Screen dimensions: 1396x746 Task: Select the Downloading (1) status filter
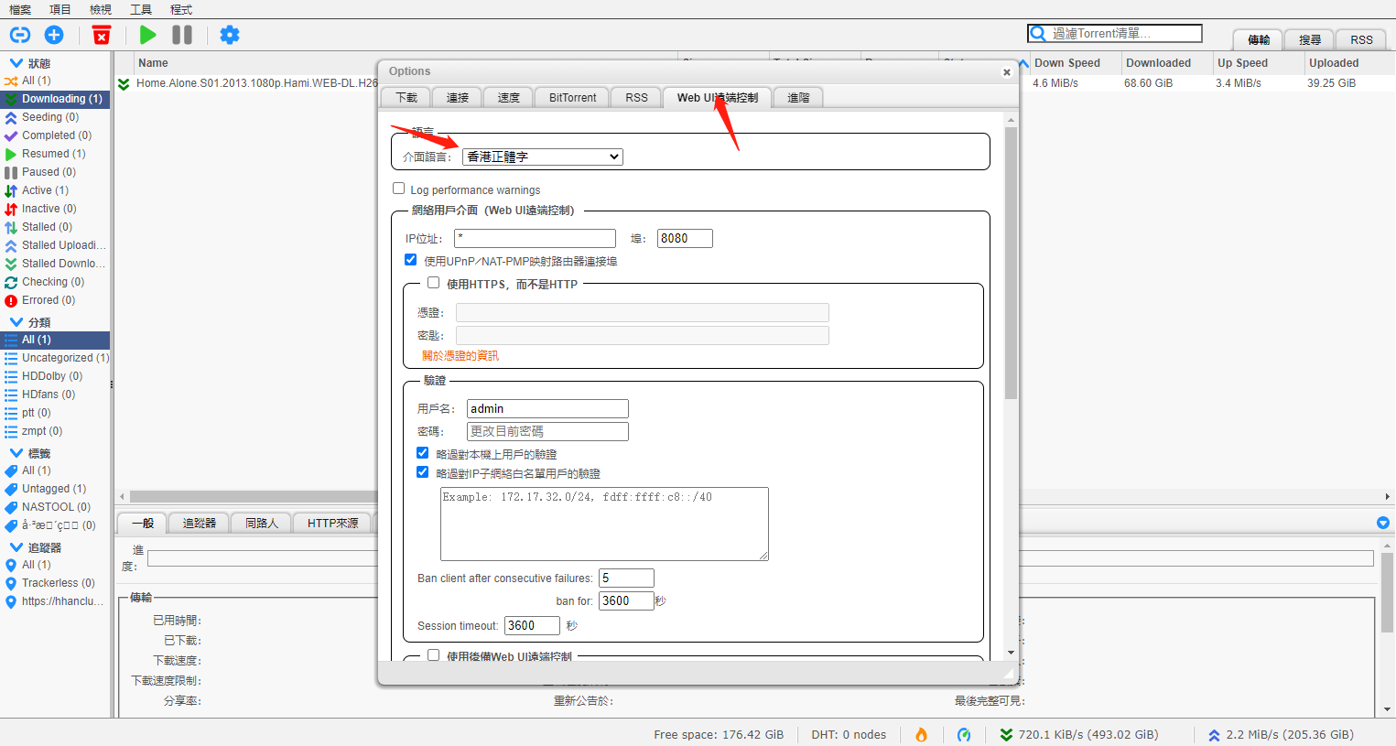click(x=55, y=99)
